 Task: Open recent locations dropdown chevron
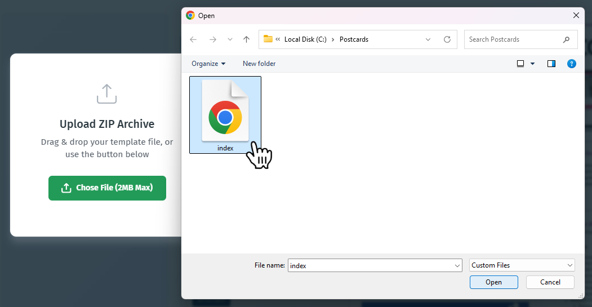(230, 39)
